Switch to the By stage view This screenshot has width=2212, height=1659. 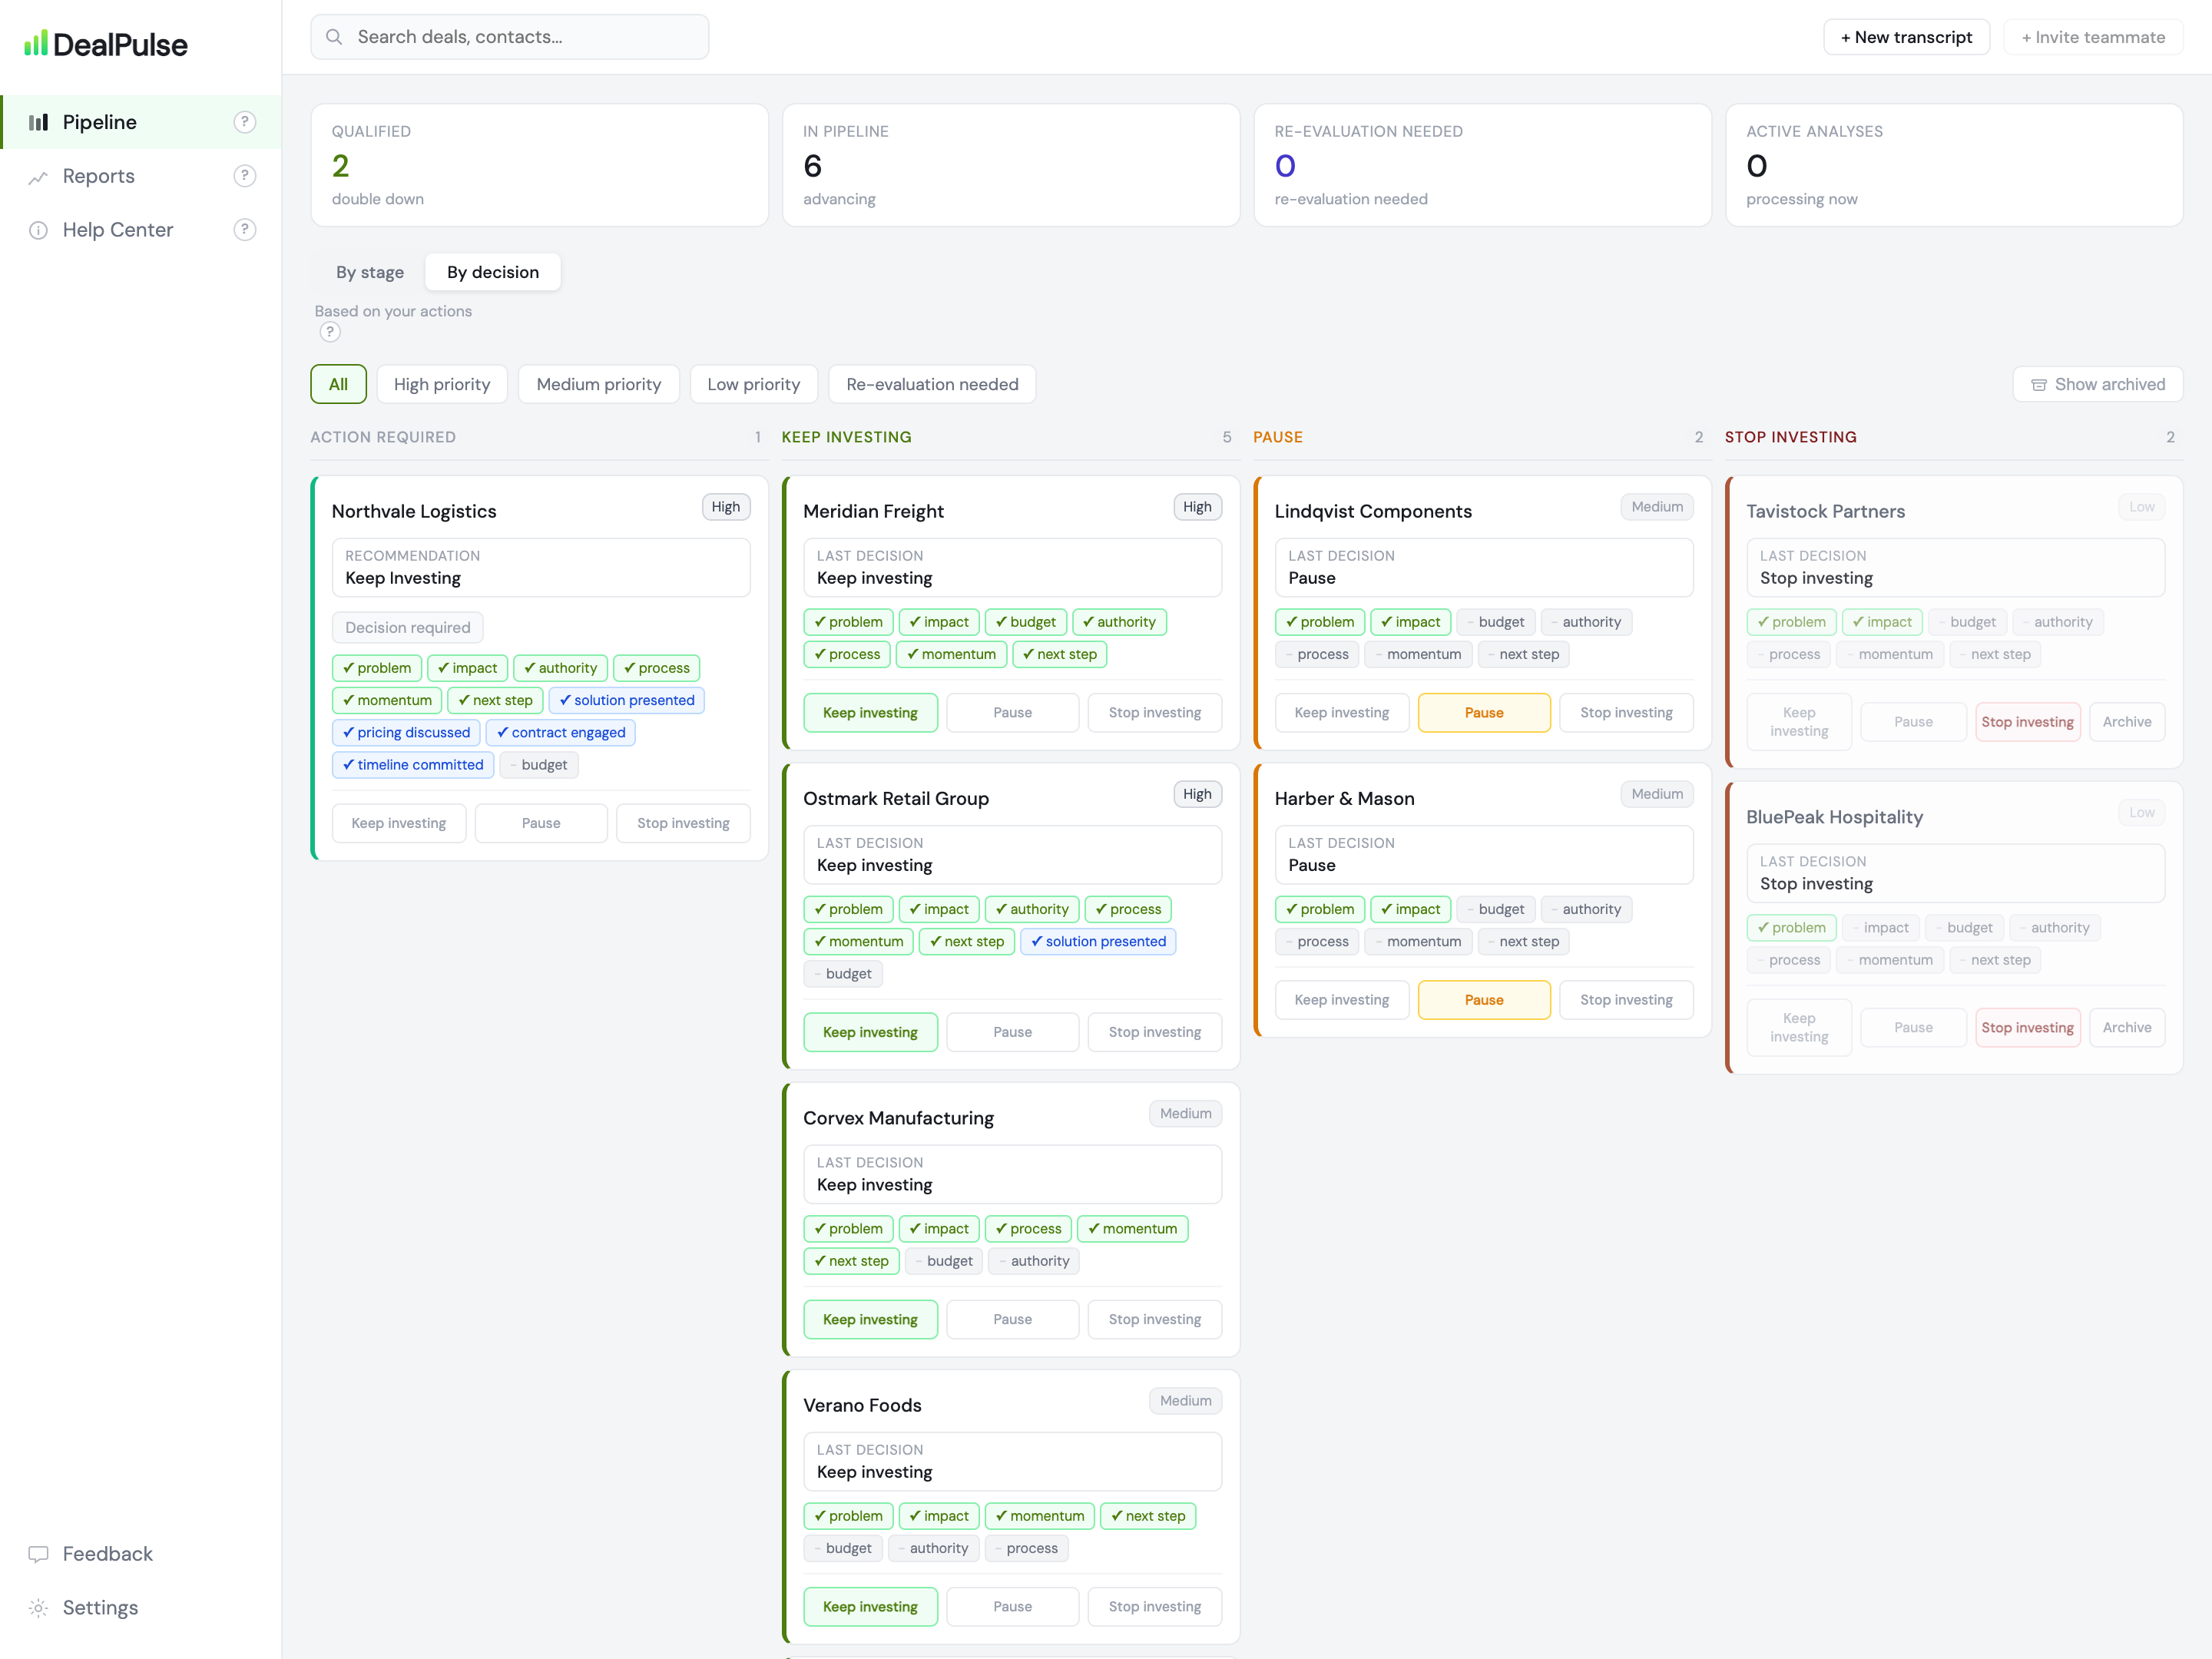pyautogui.click(x=370, y=272)
